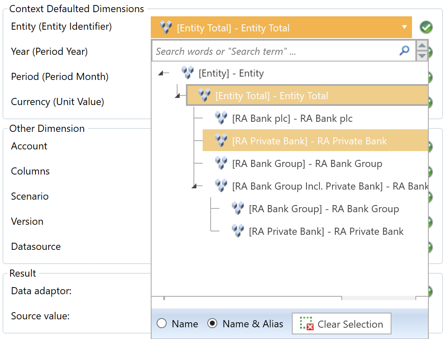Select the highlighted RA Private Bank entry
Image resolution: width=443 pixels, height=339 pixels.
tap(309, 141)
